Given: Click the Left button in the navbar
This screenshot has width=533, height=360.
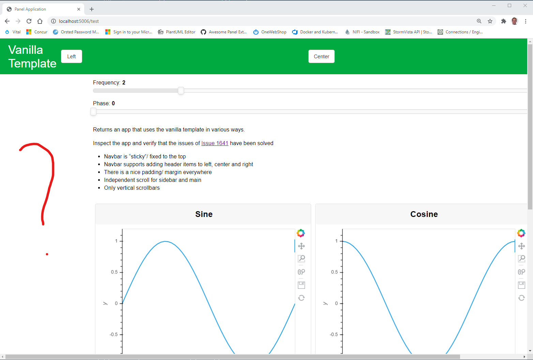Looking at the screenshot, I should pyautogui.click(x=71, y=56).
